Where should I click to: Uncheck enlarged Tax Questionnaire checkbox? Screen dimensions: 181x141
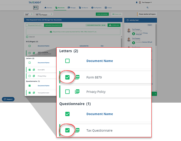[68, 130]
